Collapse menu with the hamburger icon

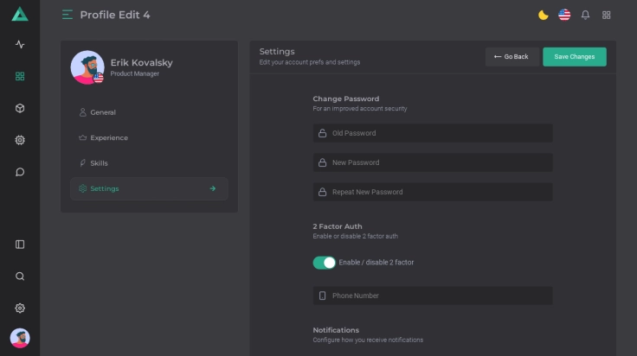68,15
